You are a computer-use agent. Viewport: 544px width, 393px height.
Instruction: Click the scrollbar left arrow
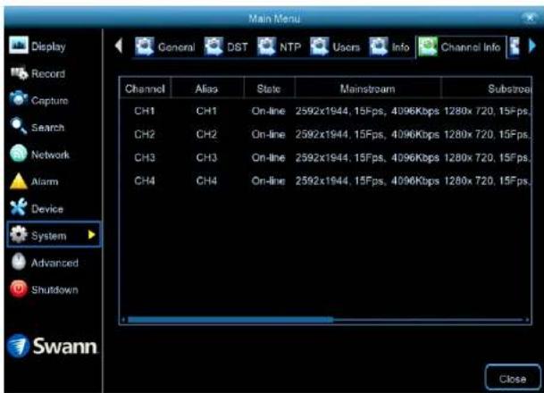point(123,320)
